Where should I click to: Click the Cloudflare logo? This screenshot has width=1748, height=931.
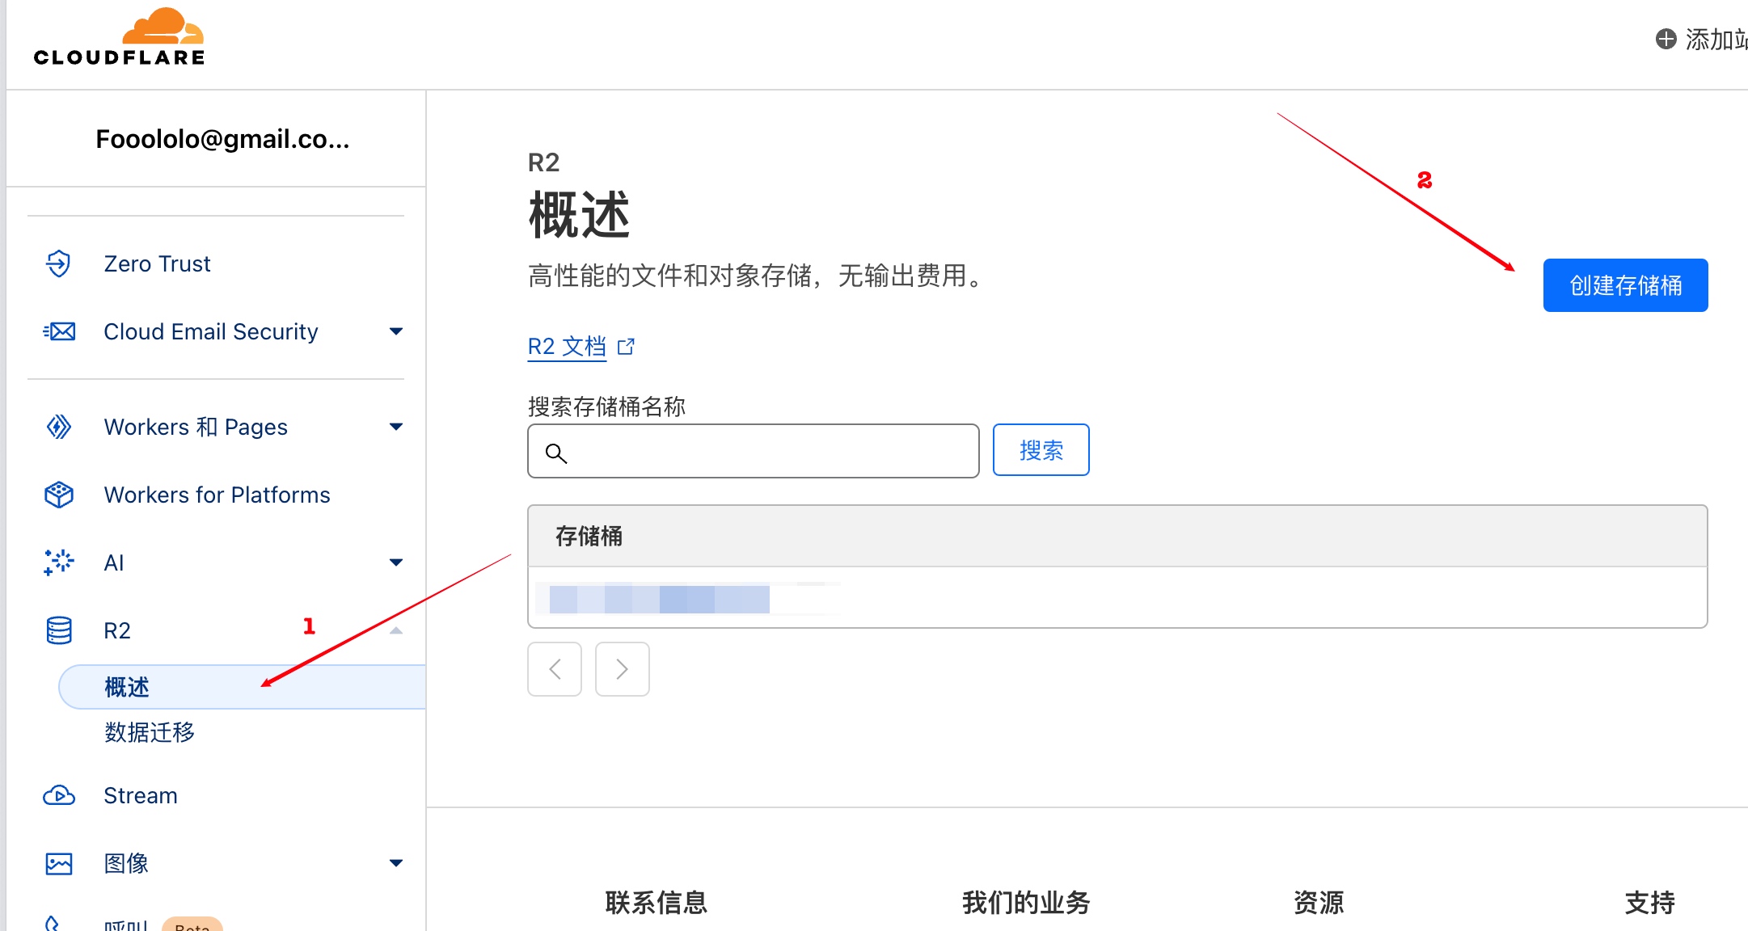coord(118,36)
